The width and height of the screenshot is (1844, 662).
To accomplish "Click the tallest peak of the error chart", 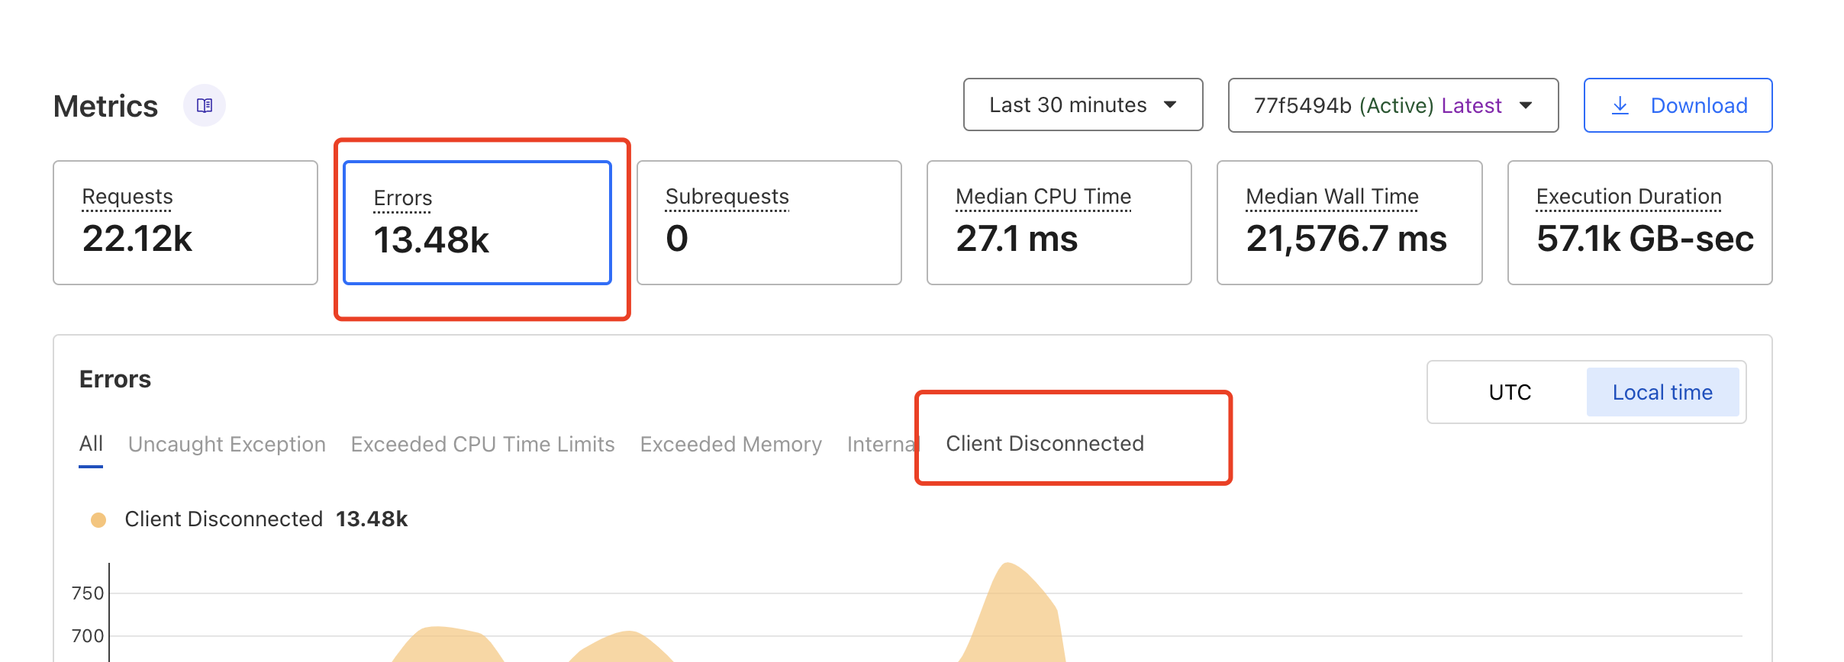I will point(1009,566).
